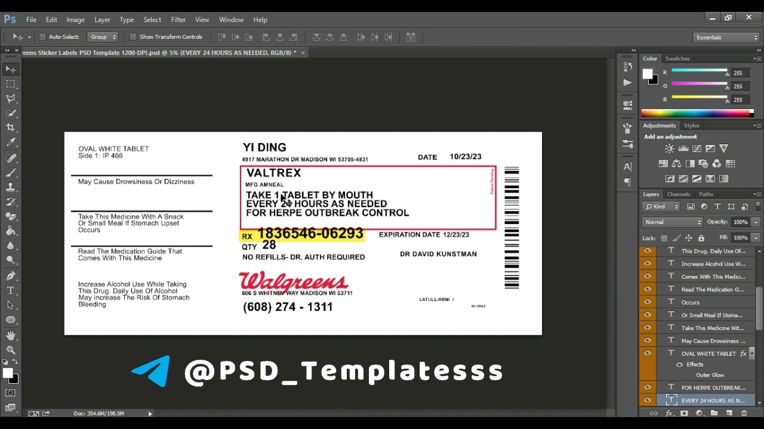The image size is (764, 429).
Task: Select the Brush tool
Action: pyautogui.click(x=11, y=173)
